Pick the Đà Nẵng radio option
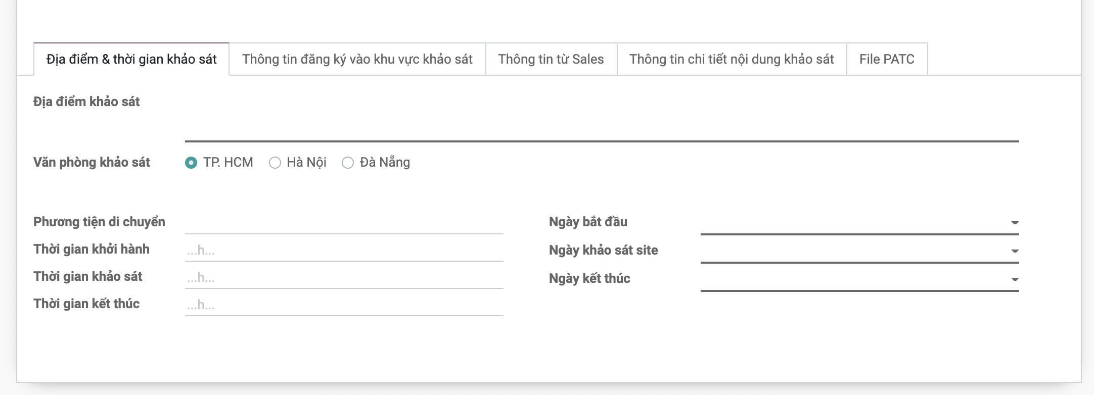The image size is (1094, 395). coord(348,163)
